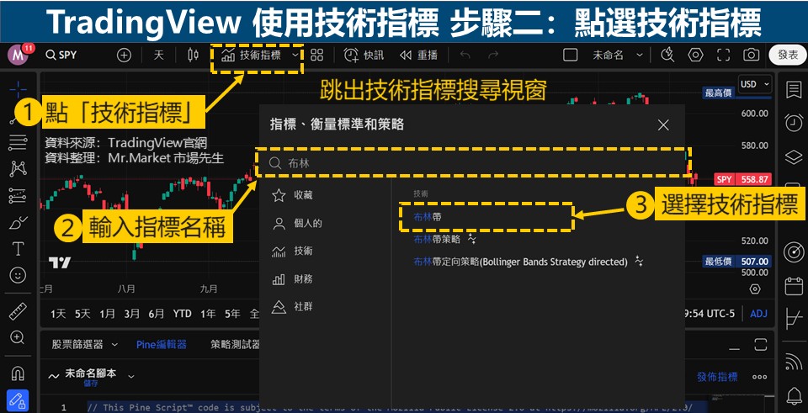Take a chart snapshot with camera
The image size is (808, 413).
(x=752, y=56)
